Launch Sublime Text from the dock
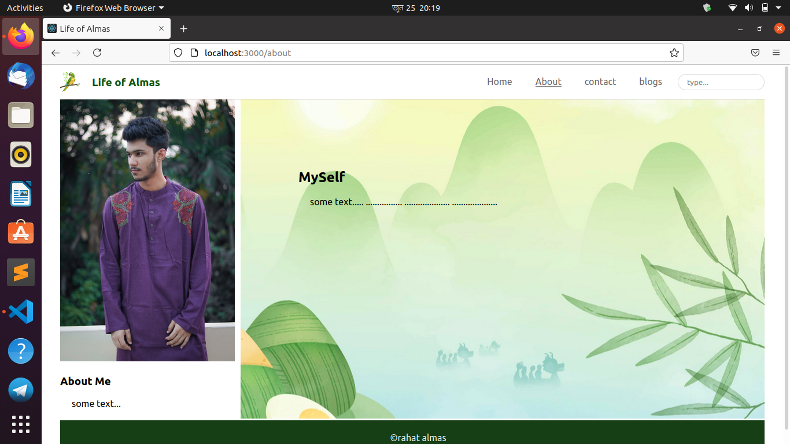 pos(20,272)
